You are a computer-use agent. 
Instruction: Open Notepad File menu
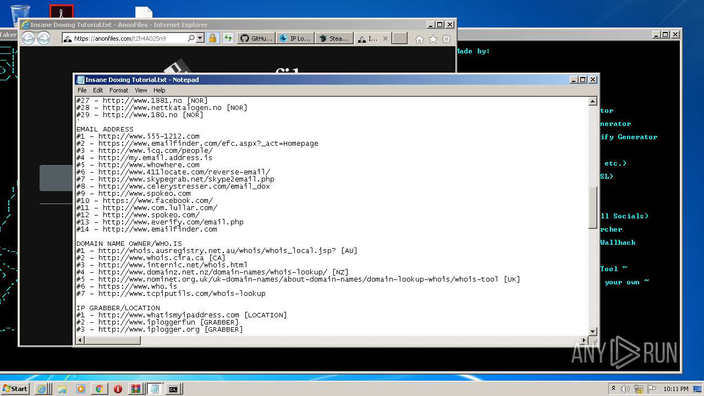[82, 90]
